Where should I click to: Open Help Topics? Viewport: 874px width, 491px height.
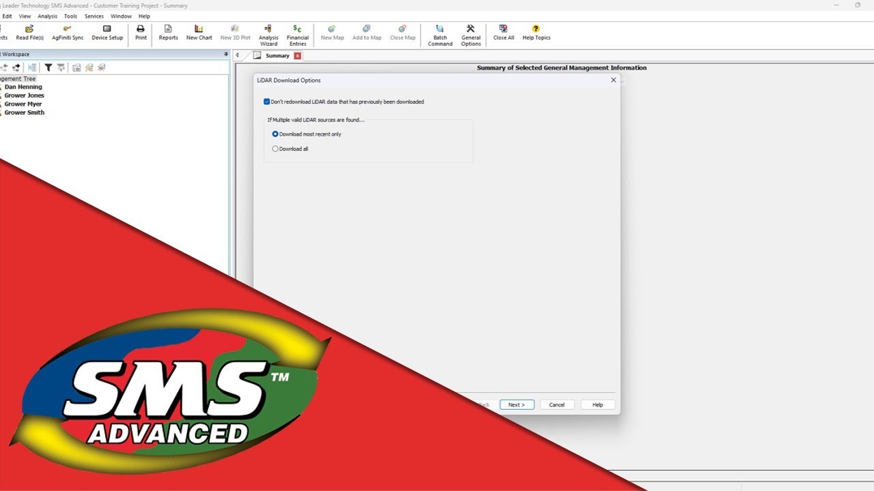[536, 32]
